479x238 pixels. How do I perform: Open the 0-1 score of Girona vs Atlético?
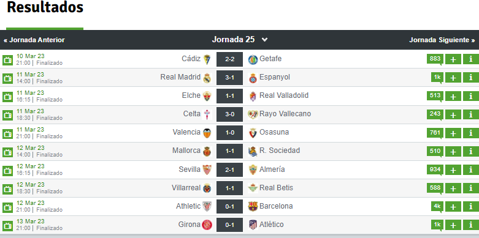tap(230, 225)
